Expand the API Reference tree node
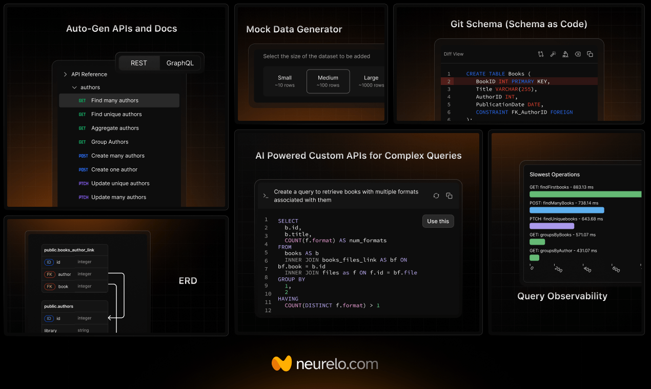Image resolution: width=651 pixels, height=389 pixels. [66, 74]
